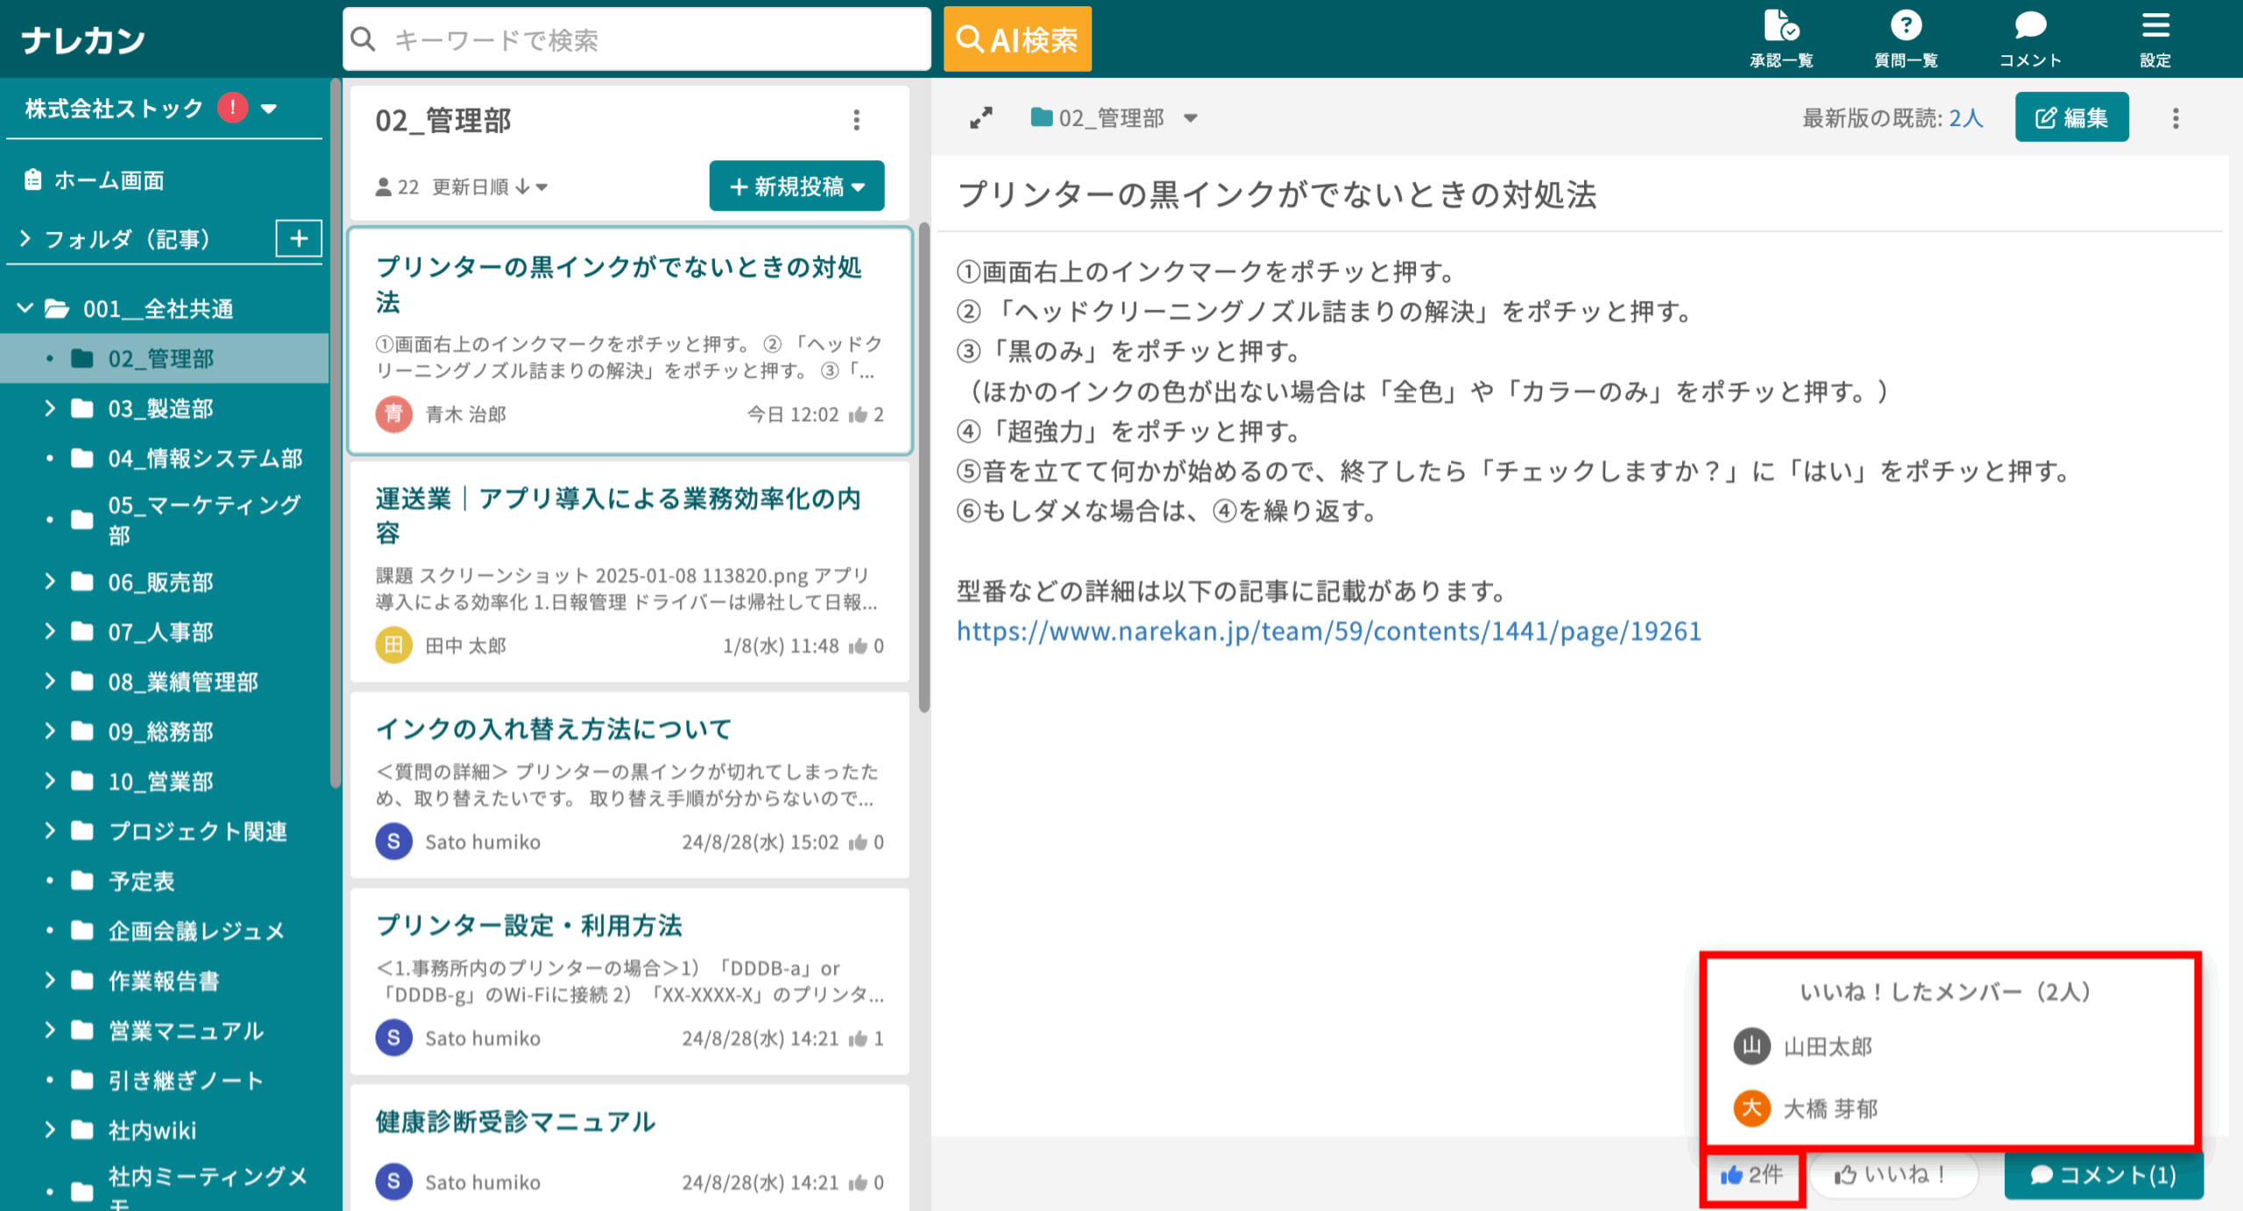This screenshot has width=2243, height=1211.
Task: Expand the フォルダ（記事） section
Action: pyautogui.click(x=25, y=238)
